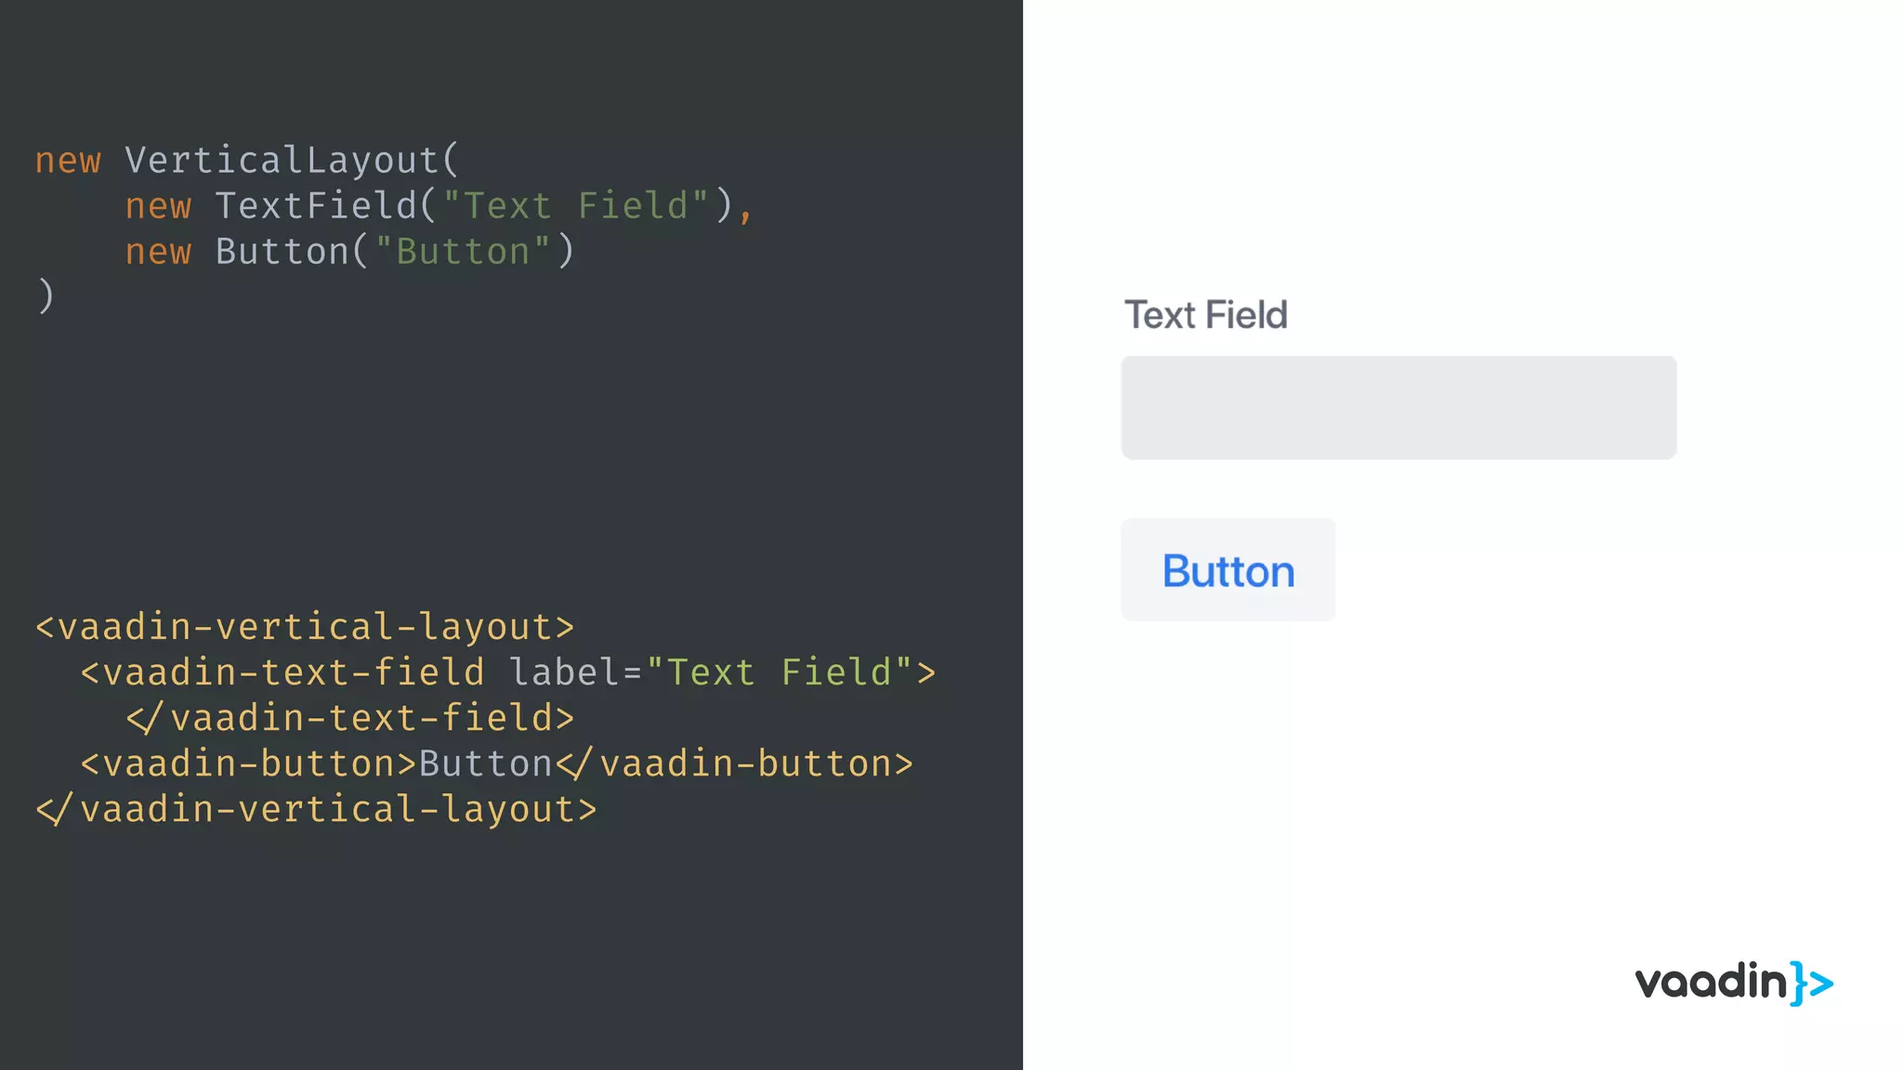
Task: Click the closing vaadin-button tag
Action: click(735, 763)
